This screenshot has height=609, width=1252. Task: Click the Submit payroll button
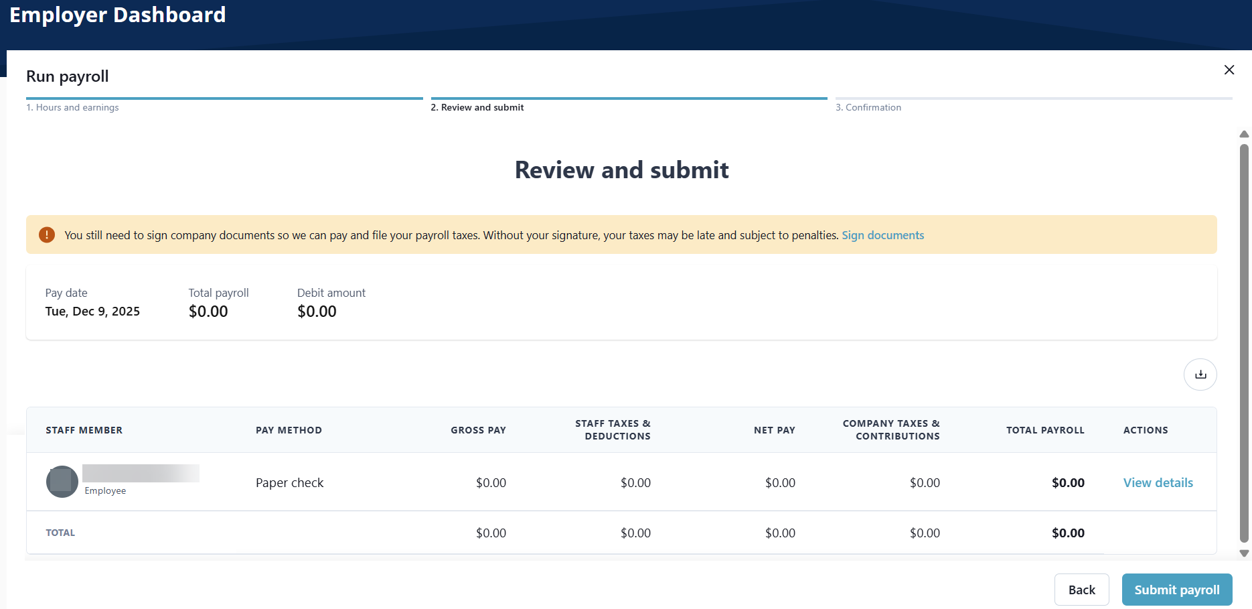pyautogui.click(x=1176, y=590)
